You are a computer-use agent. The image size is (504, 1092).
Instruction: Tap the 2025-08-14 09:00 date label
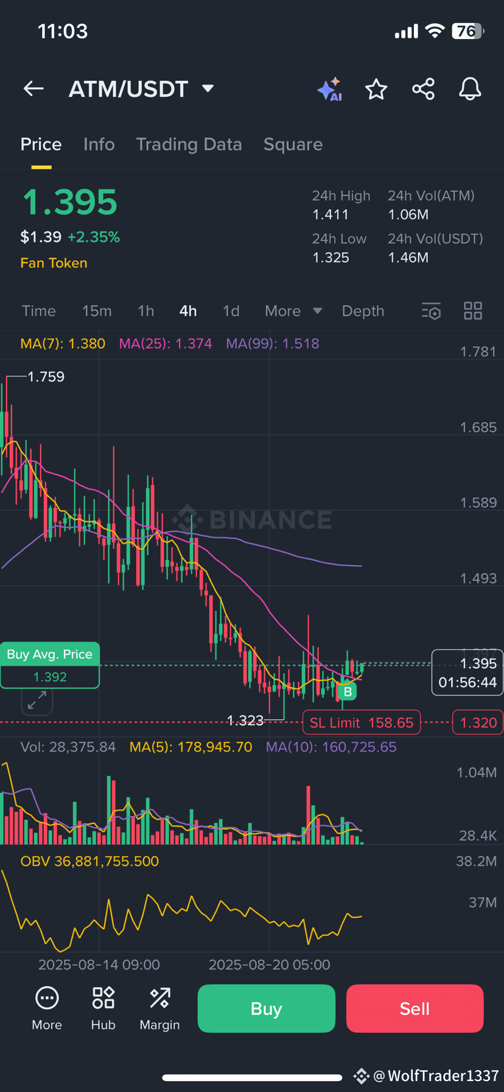point(99,965)
